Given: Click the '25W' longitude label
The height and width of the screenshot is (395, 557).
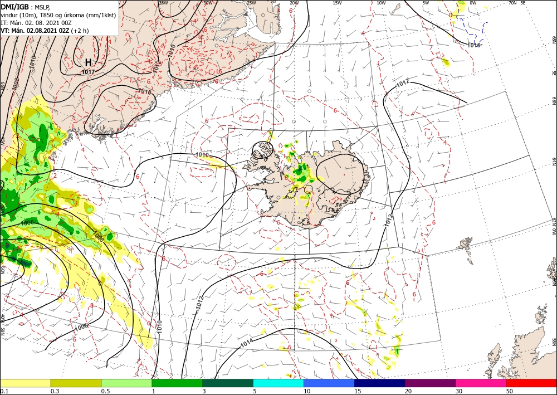Looking at the screenshot, I should 251,3.
